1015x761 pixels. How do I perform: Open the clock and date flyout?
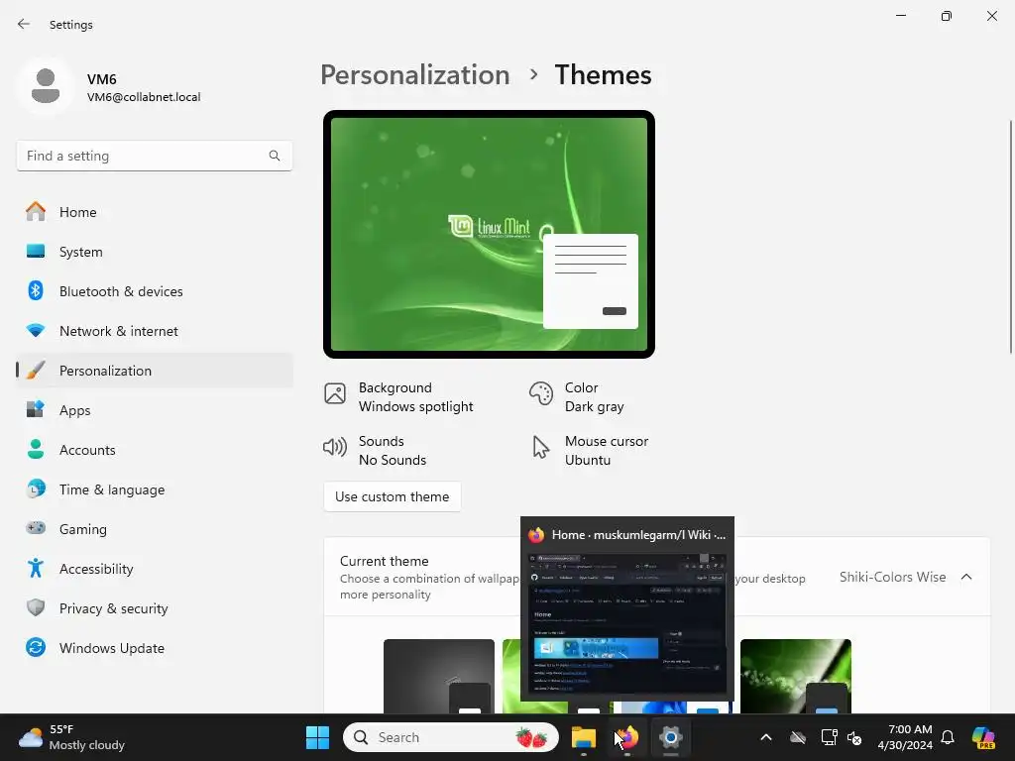click(x=905, y=737)
